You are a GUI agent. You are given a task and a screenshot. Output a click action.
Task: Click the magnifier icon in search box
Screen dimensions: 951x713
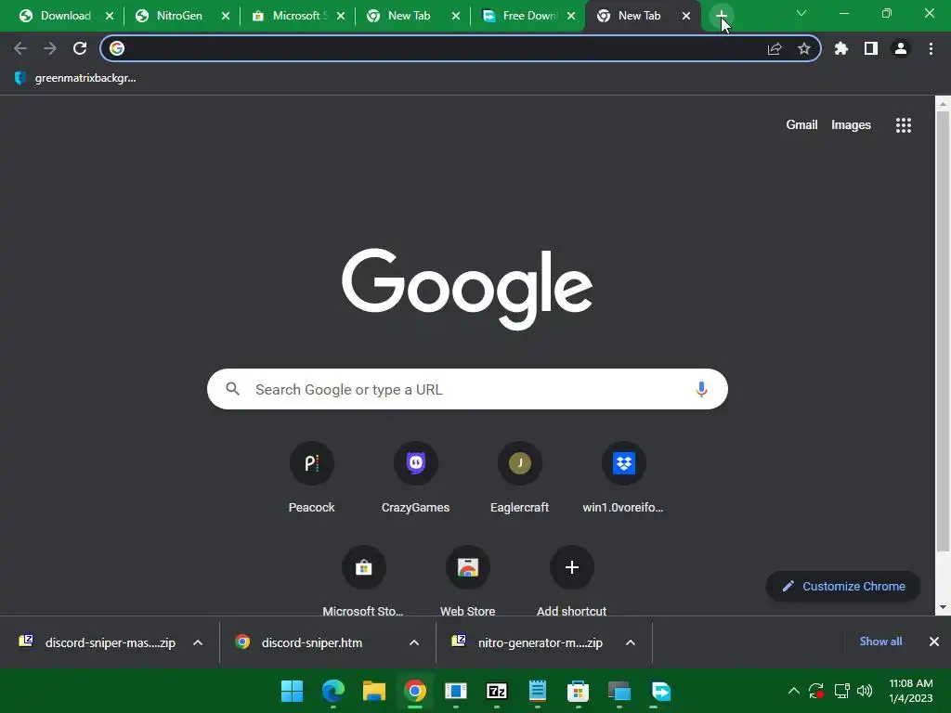point(233,389)
